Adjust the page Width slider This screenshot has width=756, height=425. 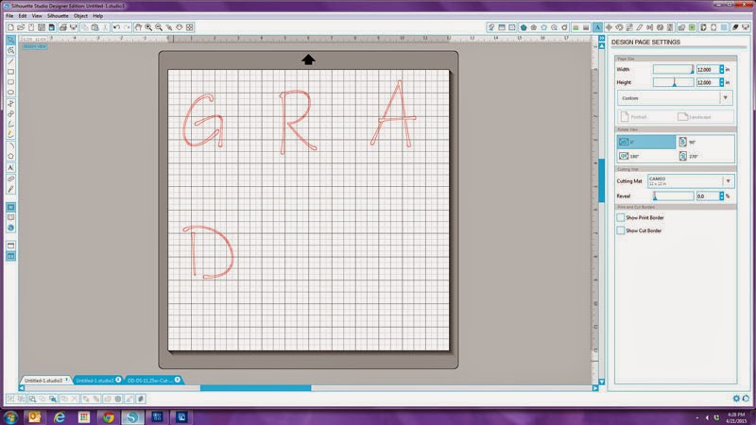(674, 69)
